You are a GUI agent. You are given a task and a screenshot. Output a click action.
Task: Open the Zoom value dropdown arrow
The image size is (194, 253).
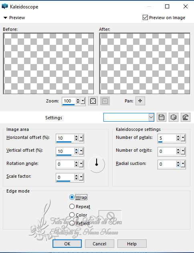[x=83, y=101]
